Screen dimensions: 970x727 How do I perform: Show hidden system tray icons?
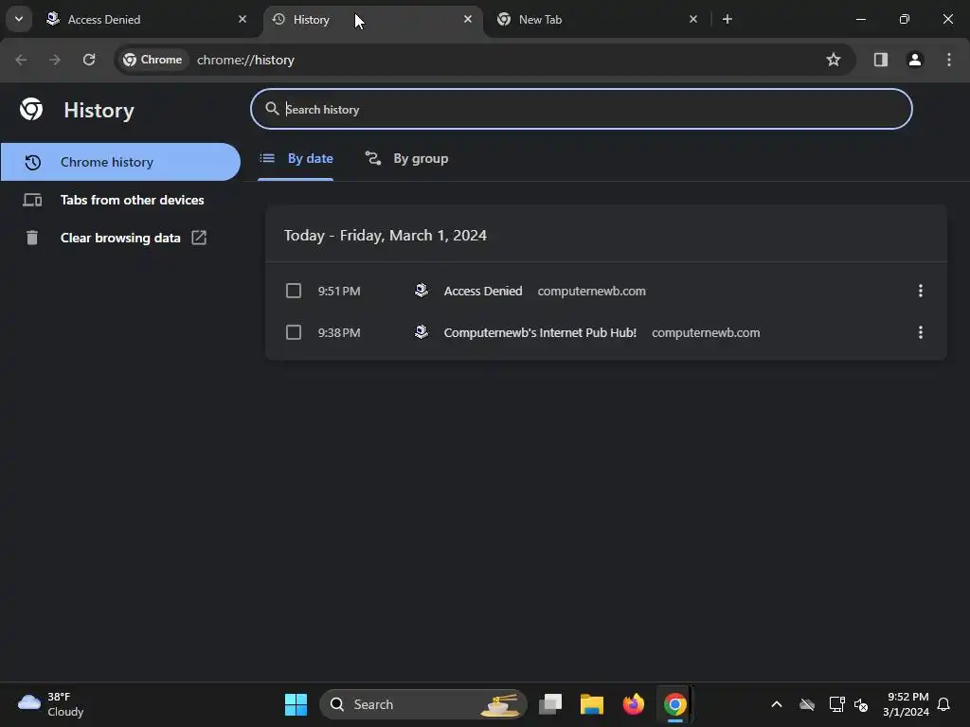pyautogui.click(x=777, y=704)
